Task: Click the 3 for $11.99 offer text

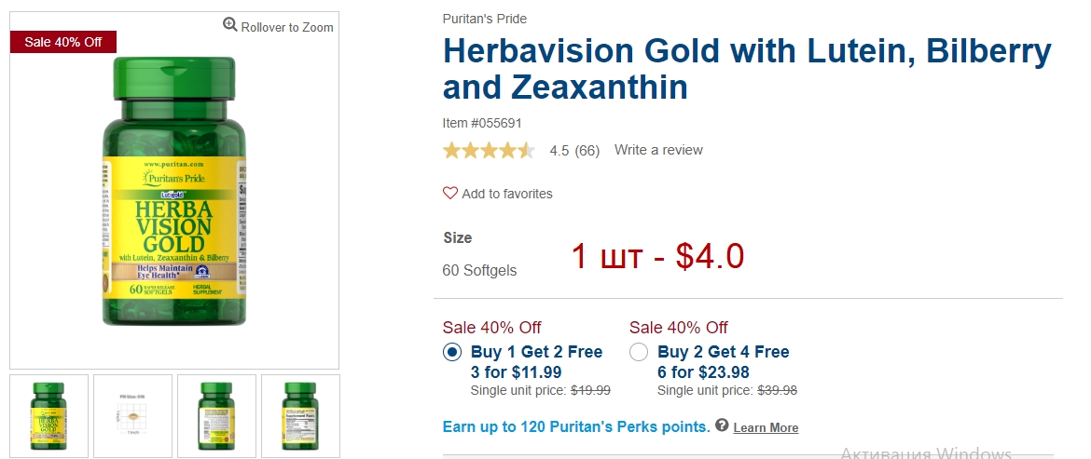Action: click(x=517, y=372)
